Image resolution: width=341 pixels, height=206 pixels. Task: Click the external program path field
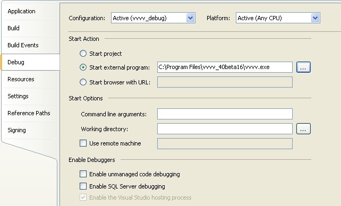(225, 67)
